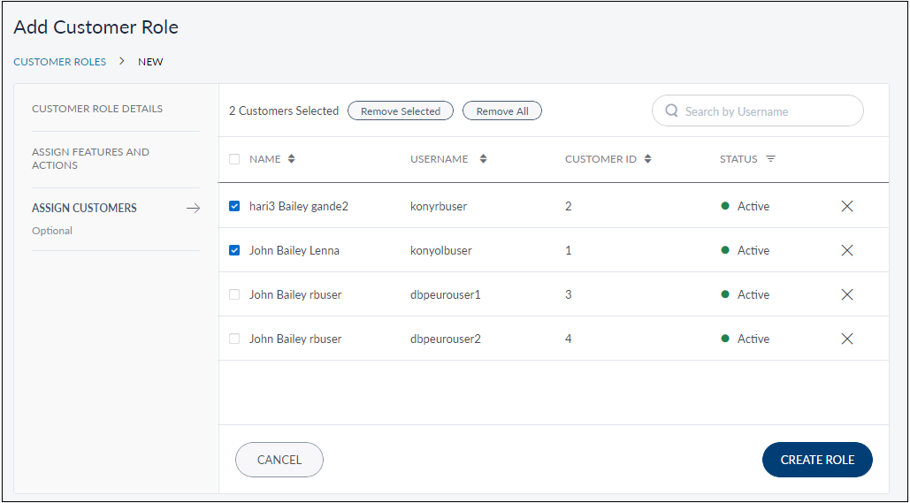Image resolution: width=910 pixels, height=503 pixels.
Task: Remove customer konyolbuser with X icon
Action: [846, 250]
